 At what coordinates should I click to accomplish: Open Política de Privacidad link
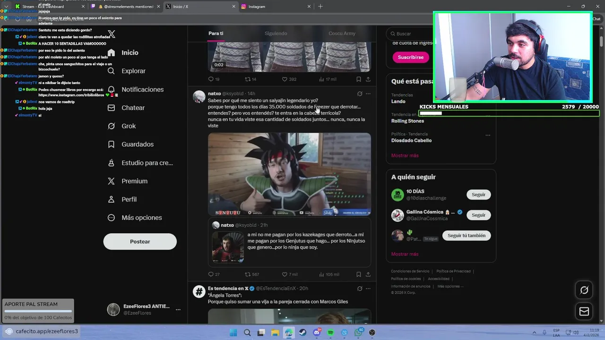(x=453, y=272)
